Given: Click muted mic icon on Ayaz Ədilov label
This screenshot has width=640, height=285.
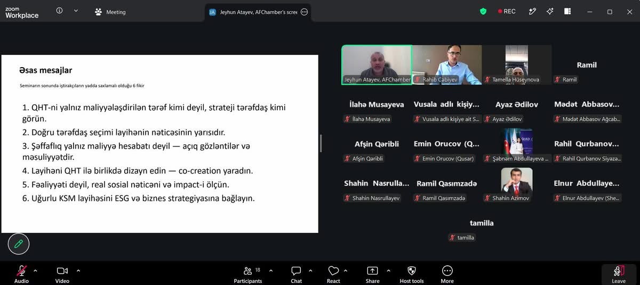Looking at the screenshot, I should [x=487, y=119].
